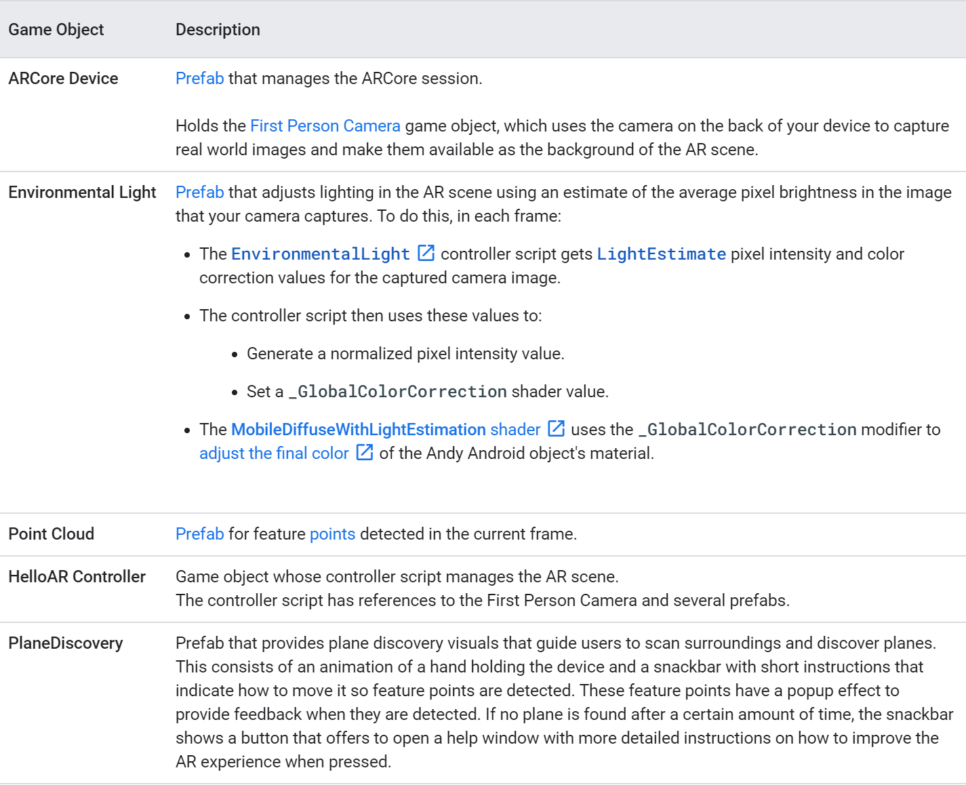Select the 'HelloAR Controller' cell text

click(77, 577)
